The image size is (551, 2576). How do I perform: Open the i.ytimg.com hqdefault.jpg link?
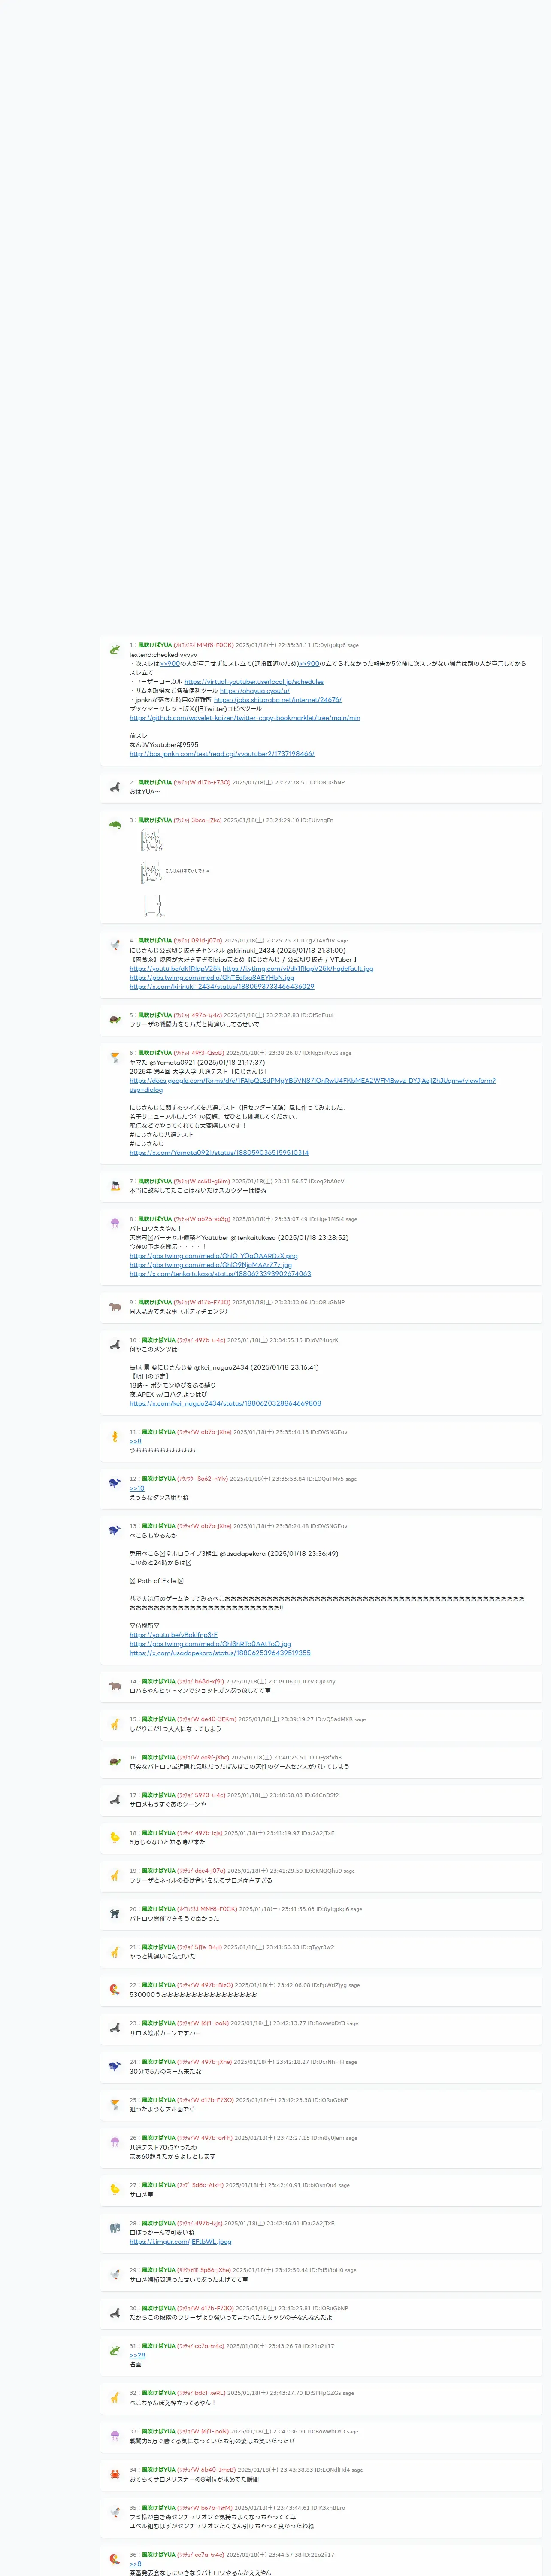click(298, 969)
